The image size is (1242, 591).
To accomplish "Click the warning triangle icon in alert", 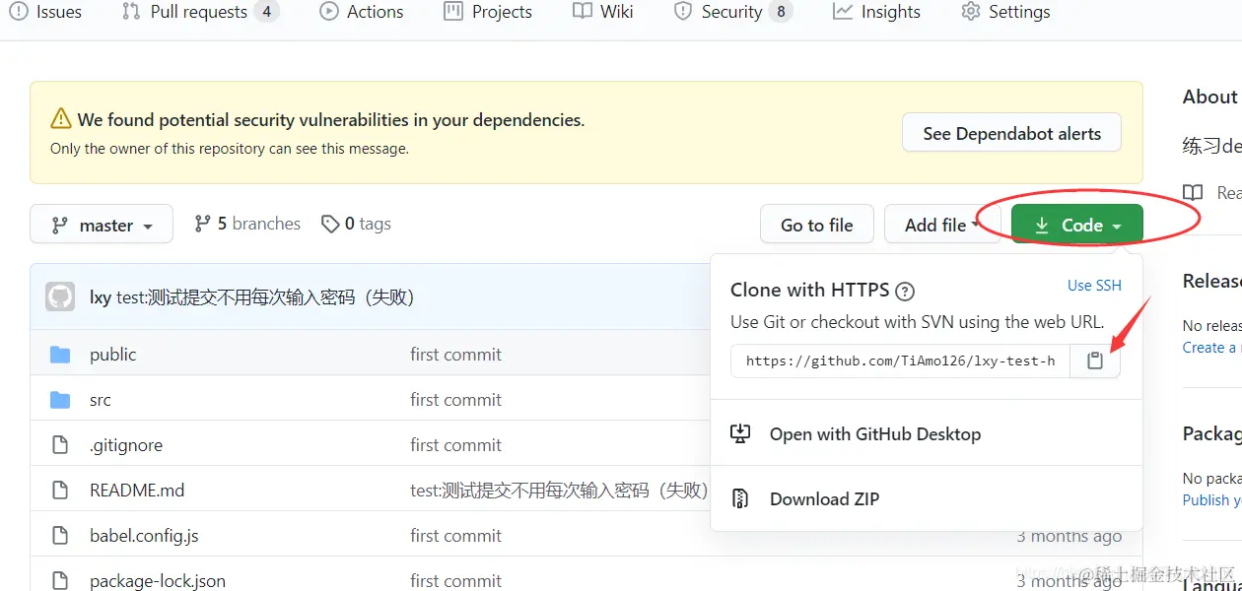I will tap(61, 120).
